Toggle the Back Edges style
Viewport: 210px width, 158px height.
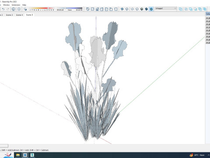pyautogui.click(x=127, y=9)
